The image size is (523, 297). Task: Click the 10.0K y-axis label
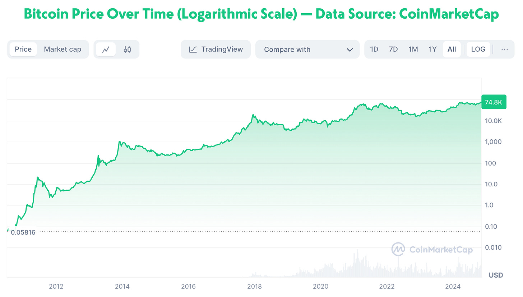pos(493,121)
